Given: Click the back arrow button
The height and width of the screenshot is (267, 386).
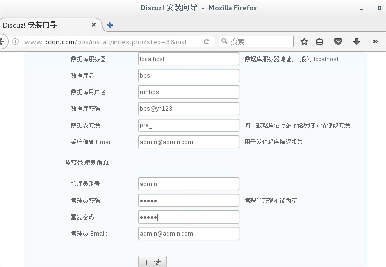Looking at the screenshot, I should coord(2,41).
